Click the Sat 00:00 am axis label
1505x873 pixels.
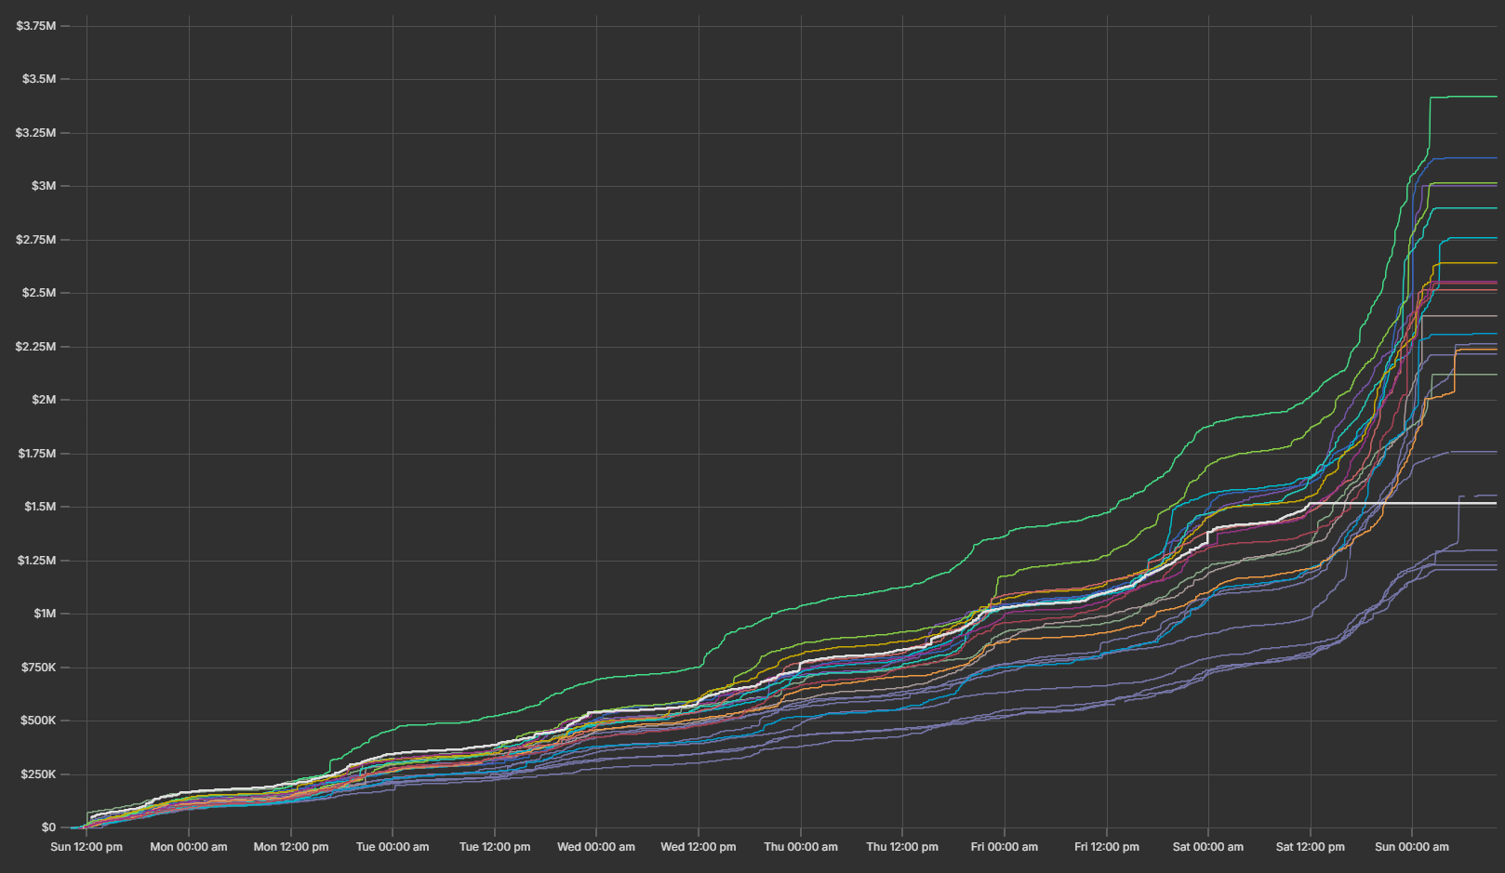pyautogui.click(x=1208, y=847)
